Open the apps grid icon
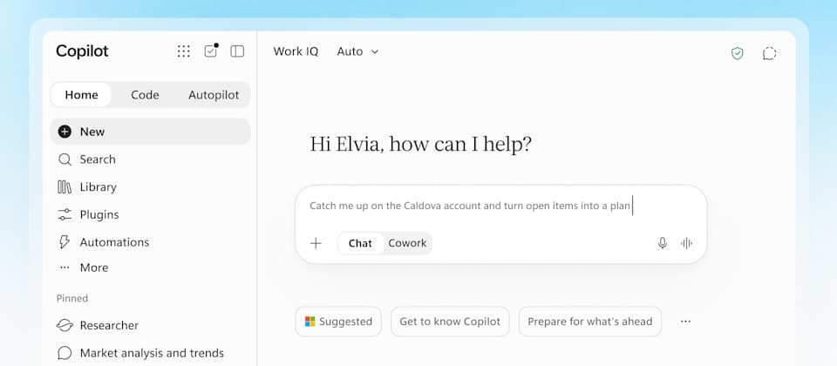This screenshot has width=837, height=366. 184,51
